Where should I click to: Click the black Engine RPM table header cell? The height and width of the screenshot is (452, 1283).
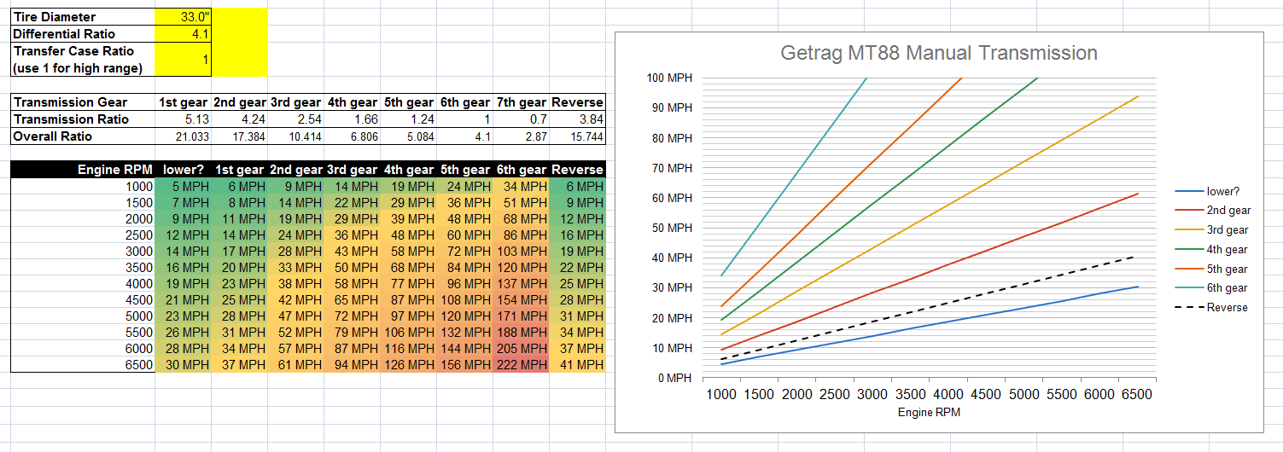coord(83,170)
